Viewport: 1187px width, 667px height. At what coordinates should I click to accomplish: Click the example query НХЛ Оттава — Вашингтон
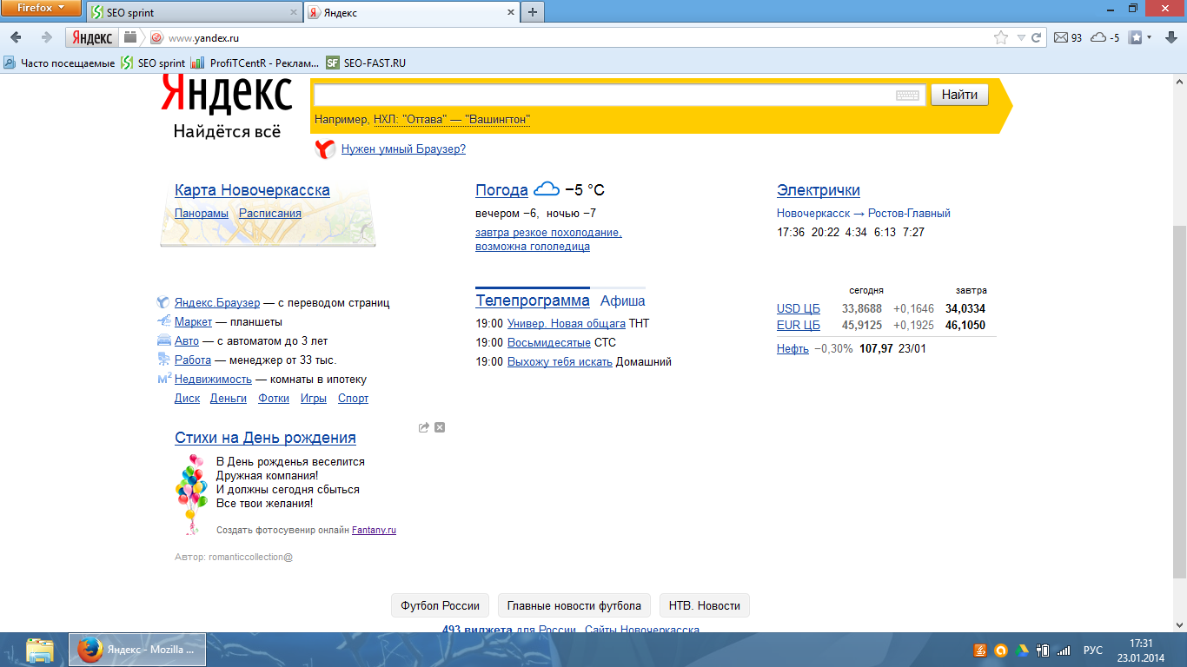(452, 119)
